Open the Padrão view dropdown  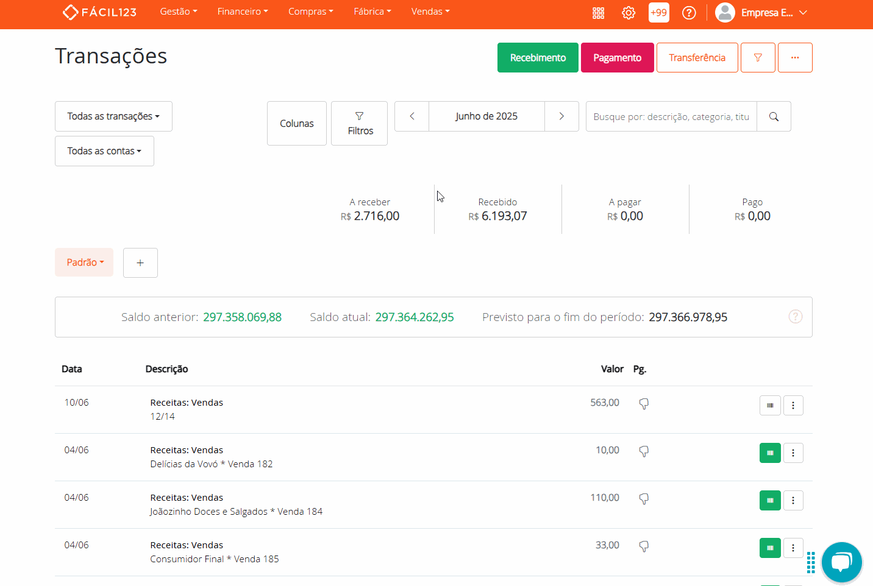(x=84, y=263)
